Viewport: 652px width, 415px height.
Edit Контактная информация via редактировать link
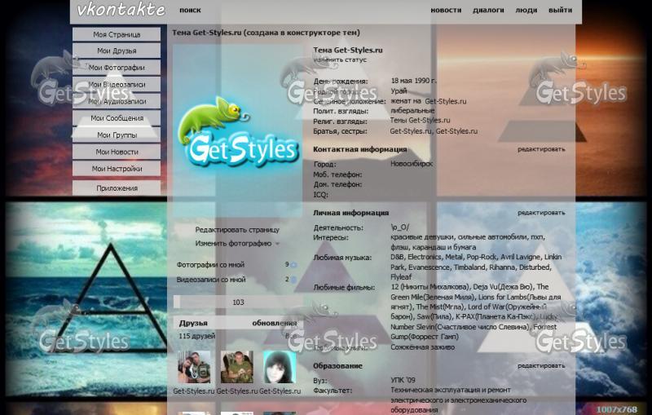(x=540, y=149)
